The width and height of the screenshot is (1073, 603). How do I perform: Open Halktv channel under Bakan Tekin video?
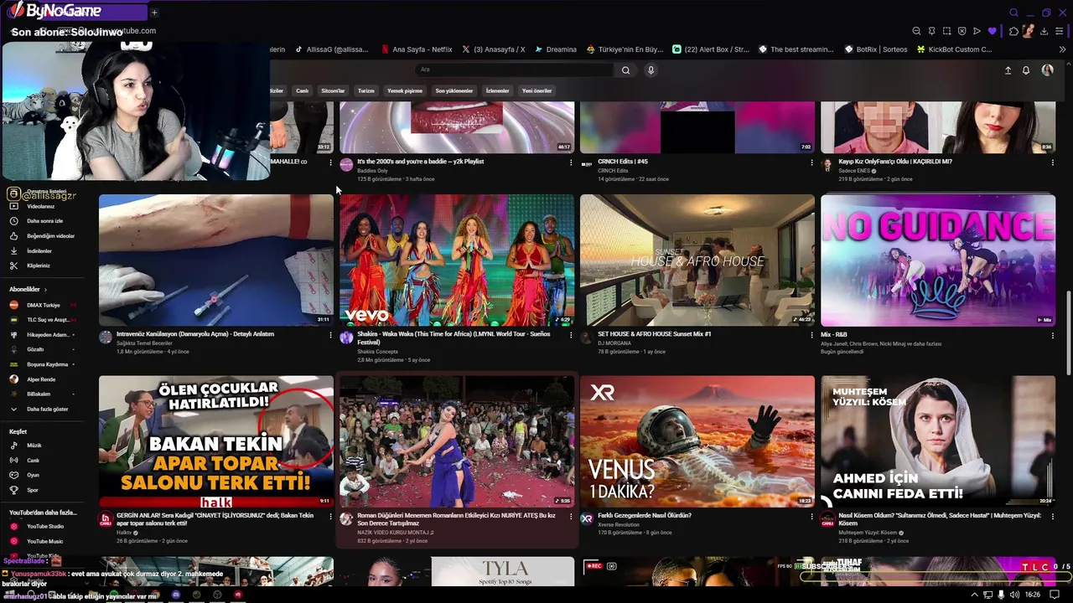click(x=124, y=532)
